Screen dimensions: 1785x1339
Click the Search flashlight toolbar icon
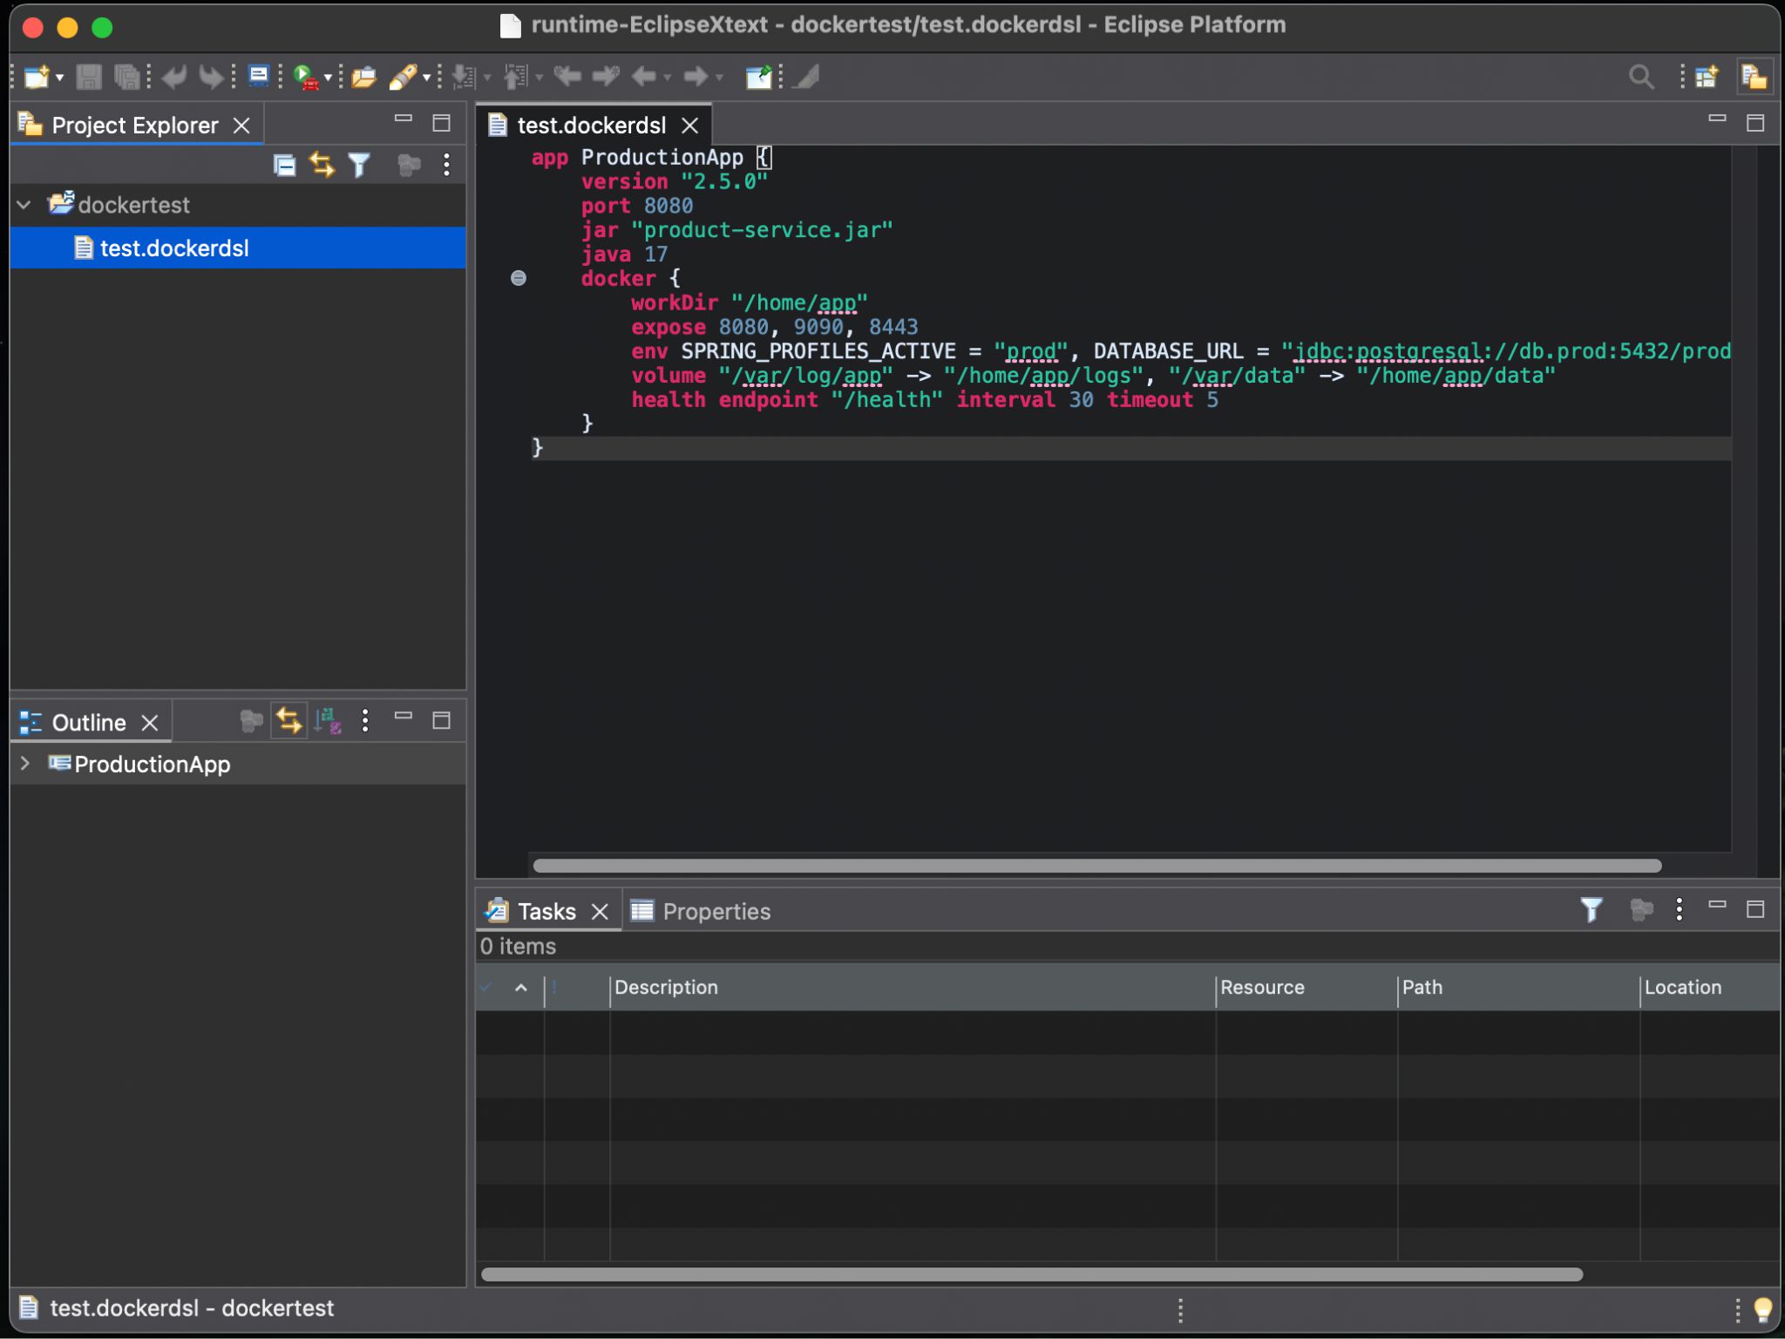[403, 77]
